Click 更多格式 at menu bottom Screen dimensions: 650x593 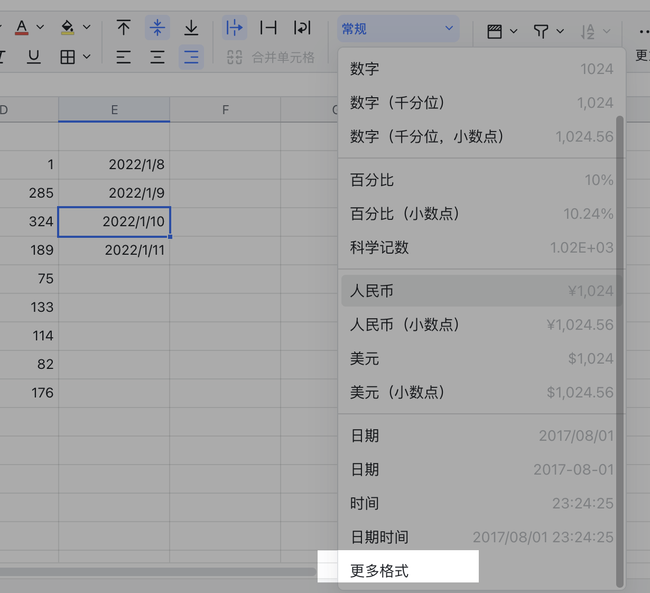click(379, 571)
